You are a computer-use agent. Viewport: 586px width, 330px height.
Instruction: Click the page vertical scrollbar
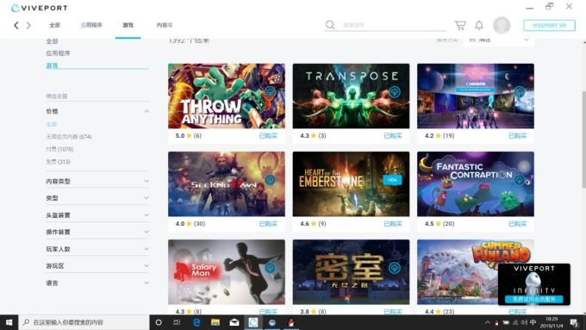(x=583, y=138)
